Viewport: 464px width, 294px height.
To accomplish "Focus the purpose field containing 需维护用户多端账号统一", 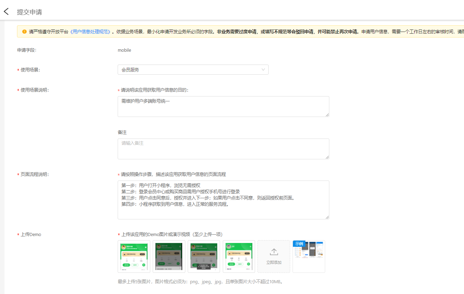I will coord(223,107).
